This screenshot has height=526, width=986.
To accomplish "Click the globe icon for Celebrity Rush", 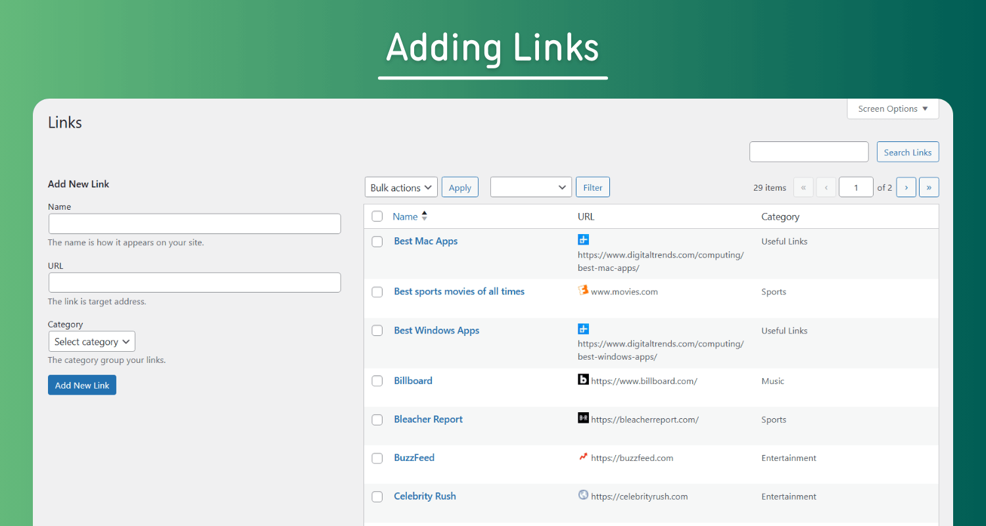I will pos(583,494).
